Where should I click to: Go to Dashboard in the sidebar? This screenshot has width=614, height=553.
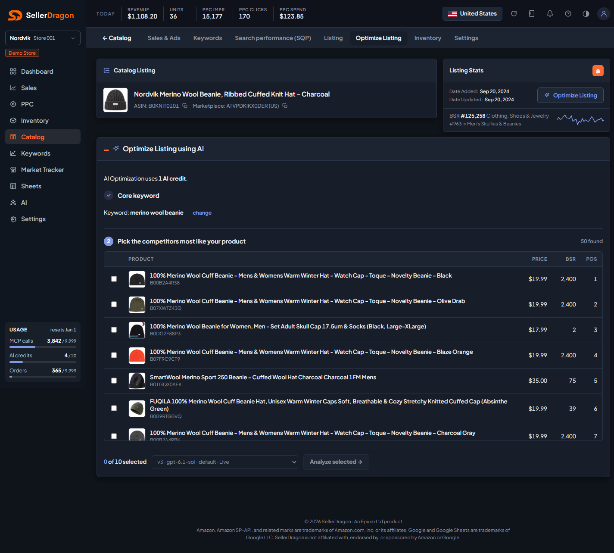pos(43,72)
